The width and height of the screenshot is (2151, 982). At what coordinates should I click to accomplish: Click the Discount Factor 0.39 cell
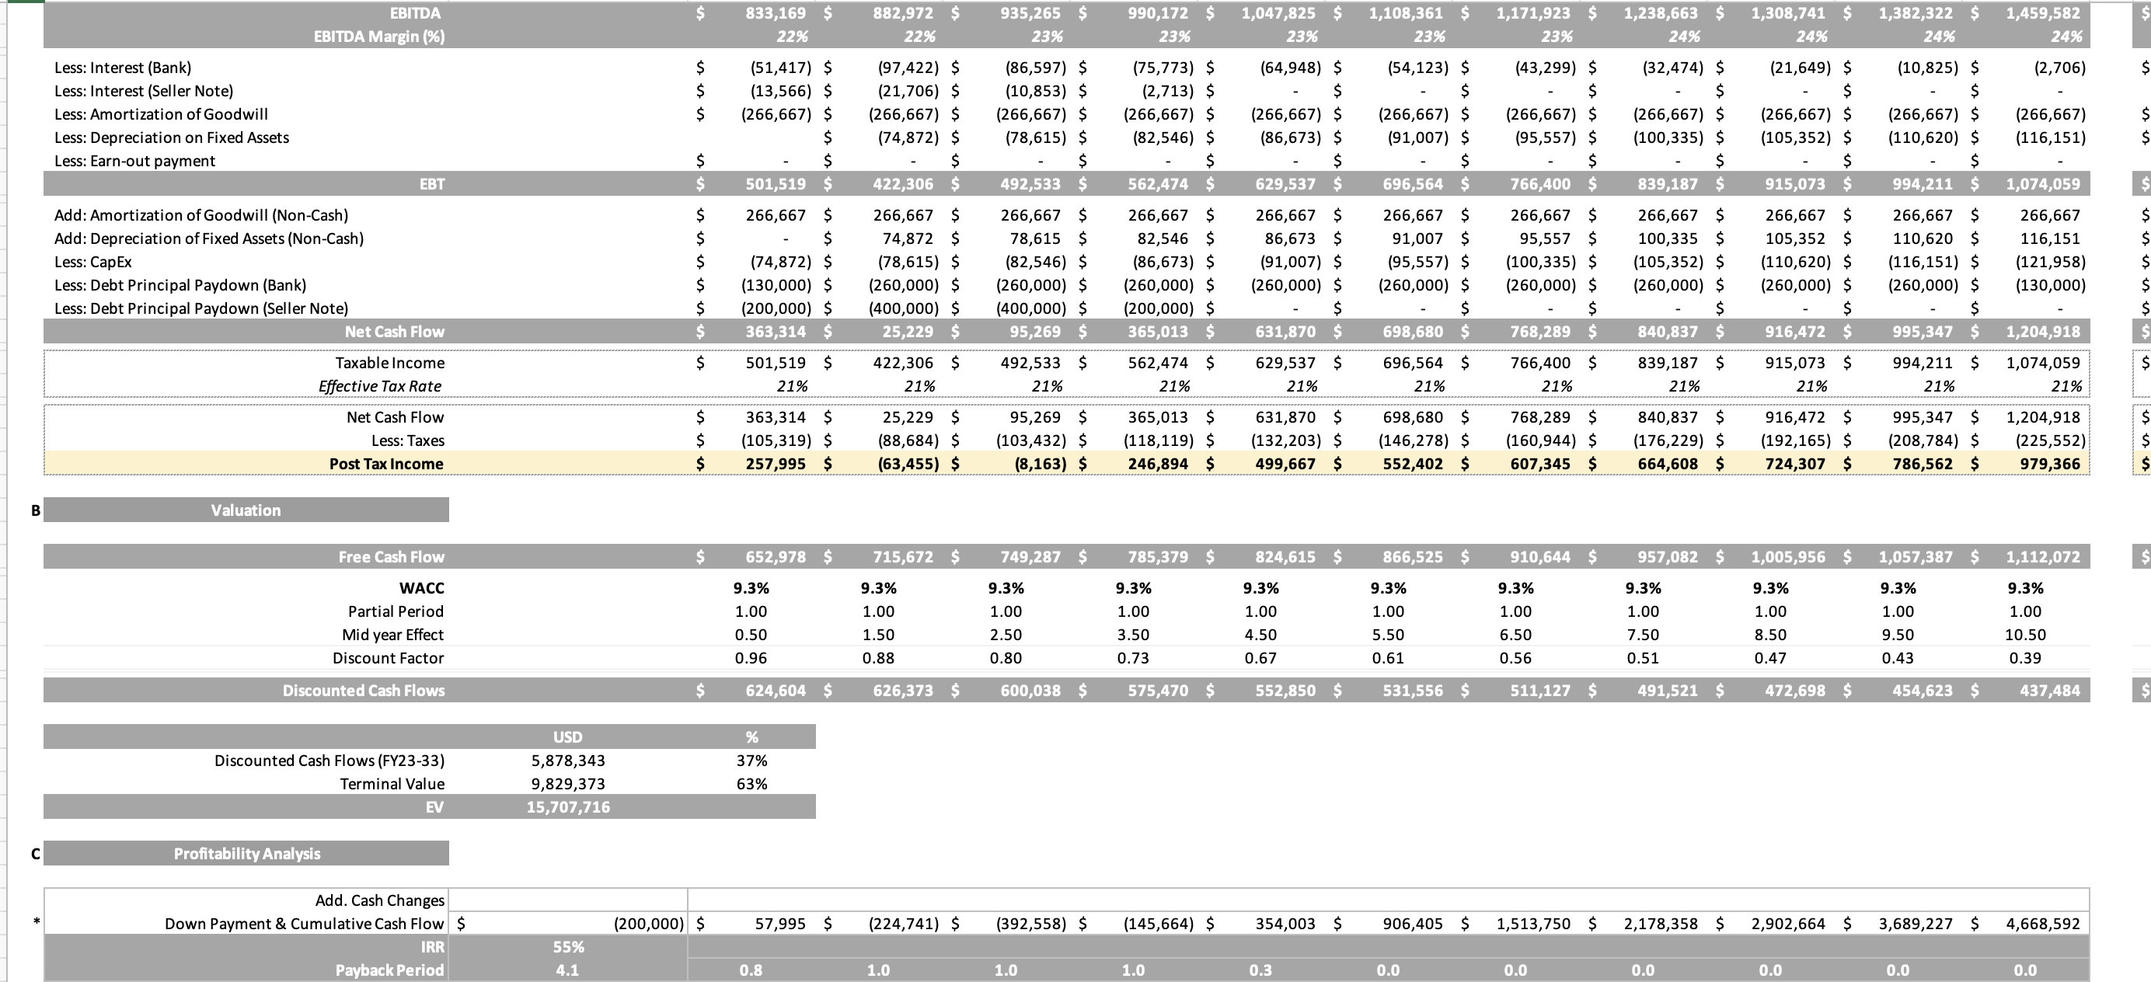(x=2025, y=658)
